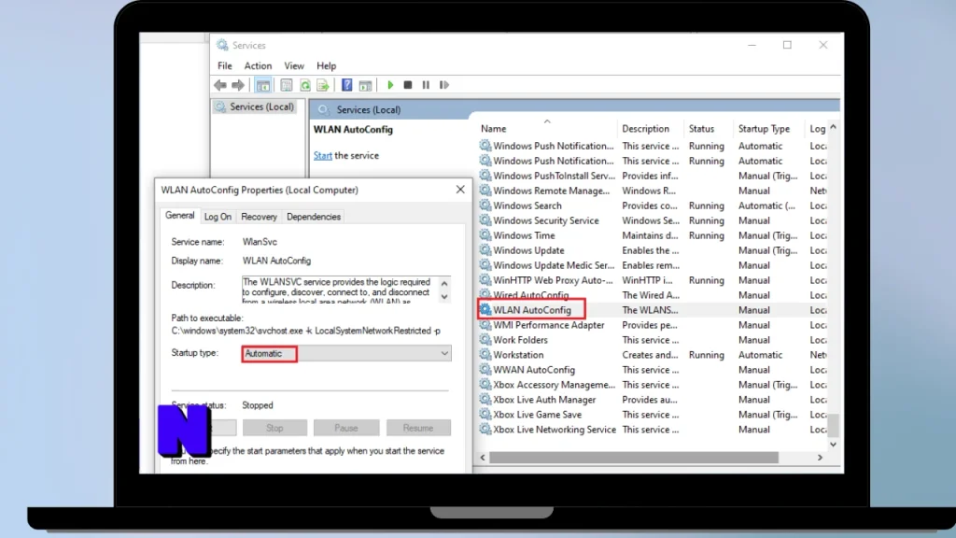Click services list vertical scrollbar up arrow
The width and height of the screenshot is (956, 538).
[833, 127]
